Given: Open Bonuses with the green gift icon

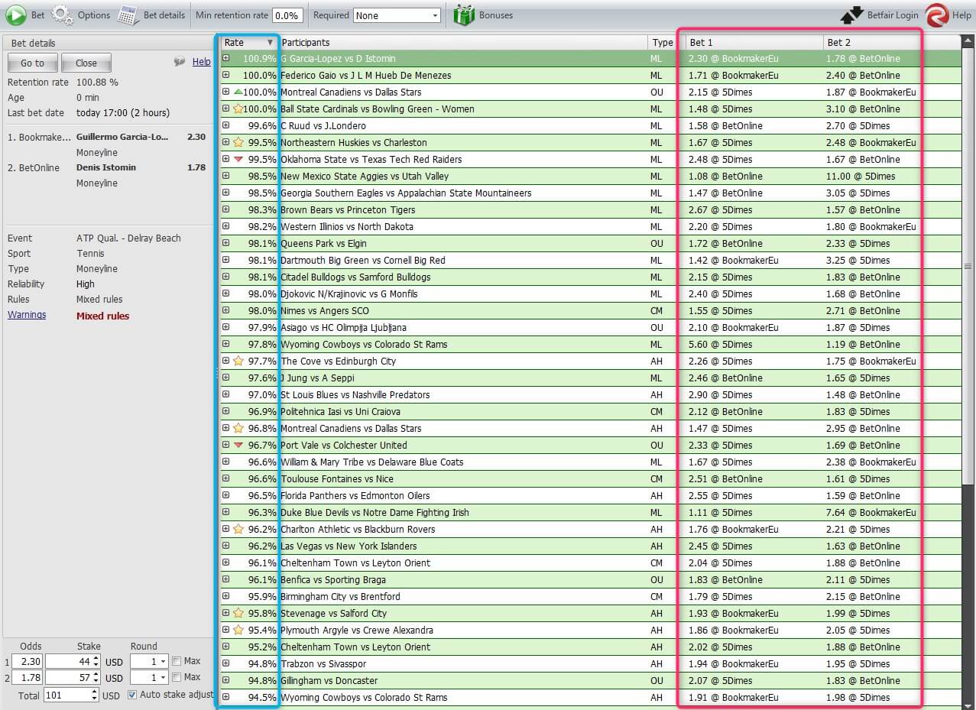Looking at the screenshot, I should [464, 15].
